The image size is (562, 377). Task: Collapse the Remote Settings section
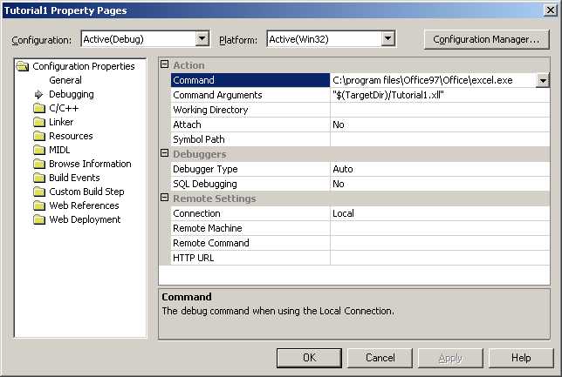[x=165, y=199]
